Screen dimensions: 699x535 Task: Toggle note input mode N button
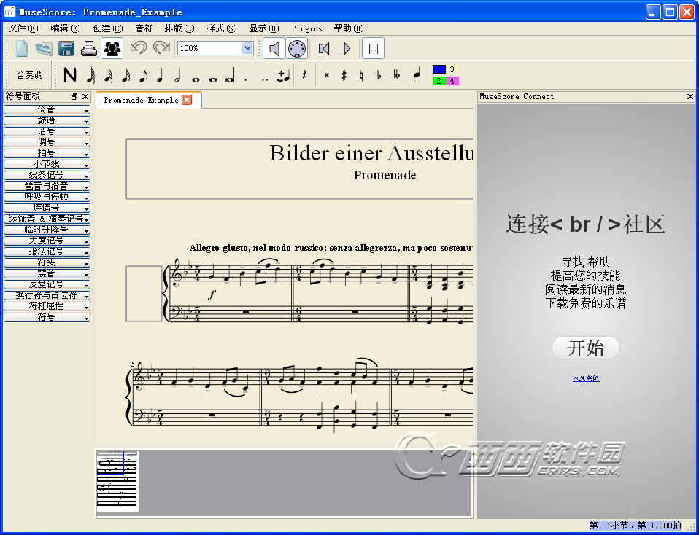[x=70, y=75]
